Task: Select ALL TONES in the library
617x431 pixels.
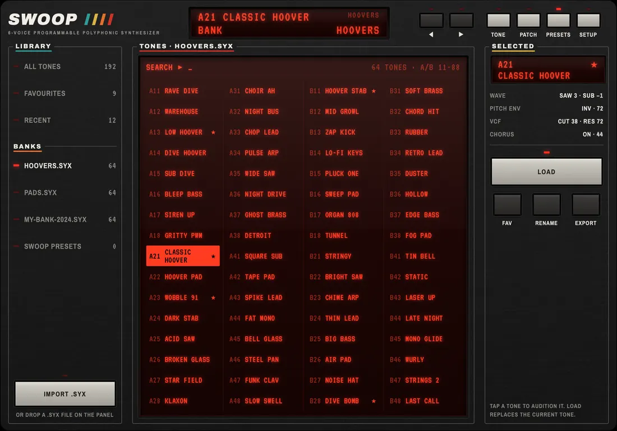Action: [x=65, y=67]
